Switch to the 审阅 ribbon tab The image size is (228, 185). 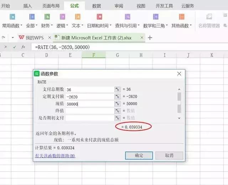119,6
